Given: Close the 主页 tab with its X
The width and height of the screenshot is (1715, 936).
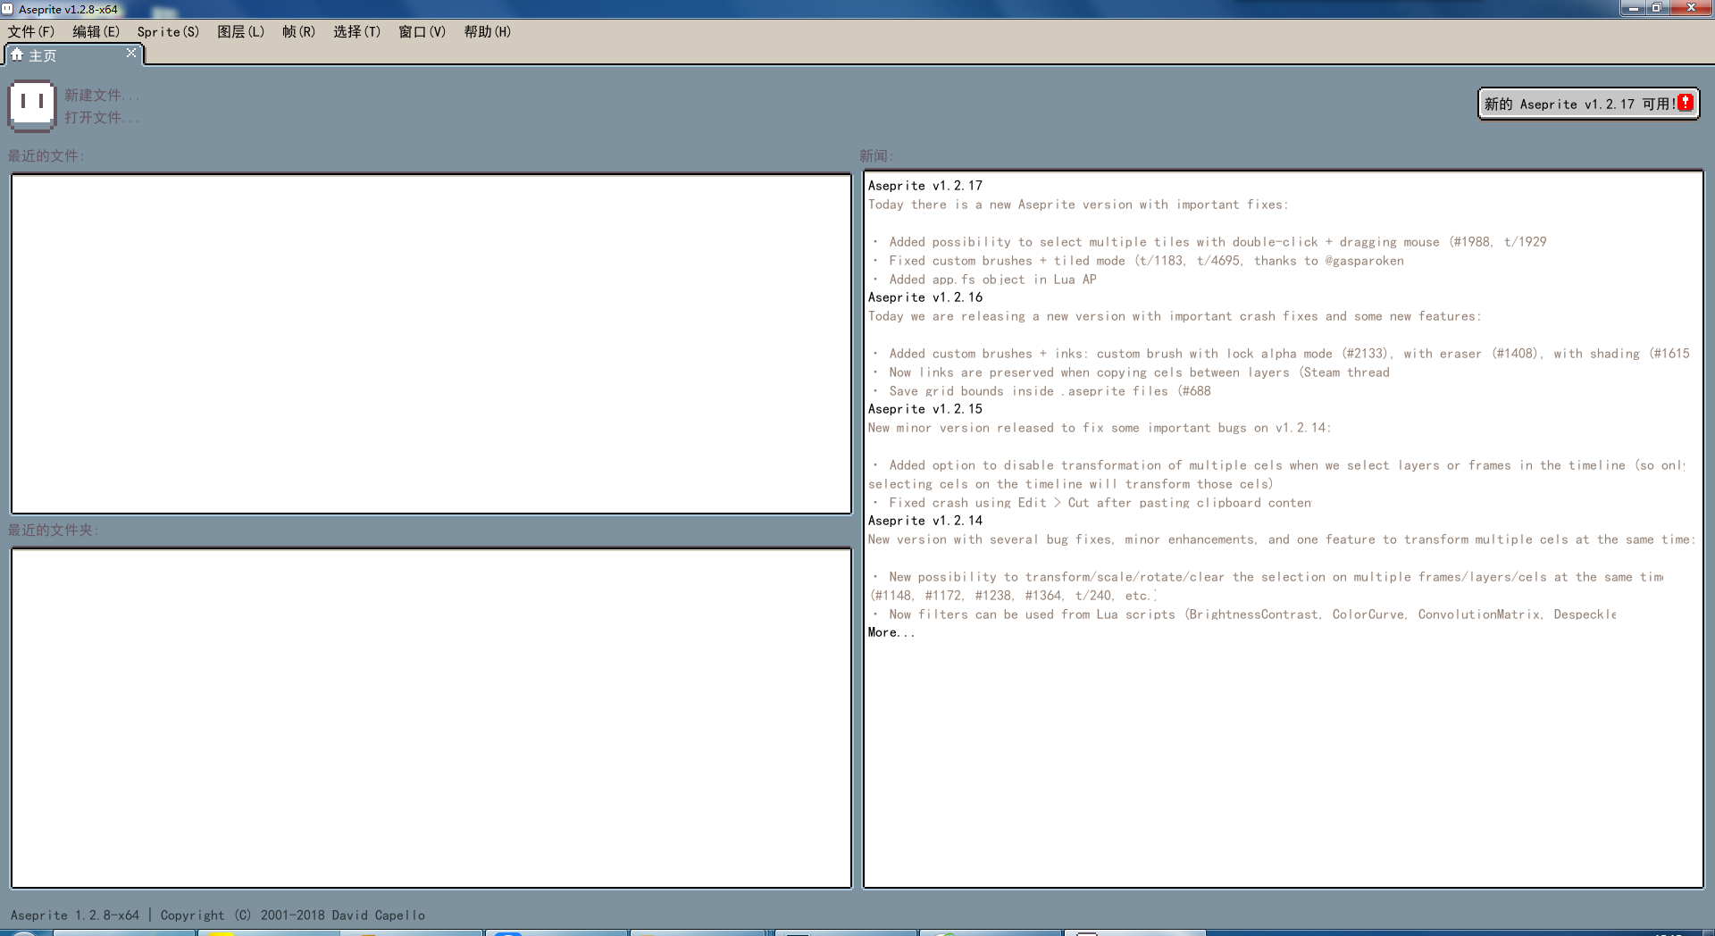Looking at the screenshot, I should click(x=131, y=54).
